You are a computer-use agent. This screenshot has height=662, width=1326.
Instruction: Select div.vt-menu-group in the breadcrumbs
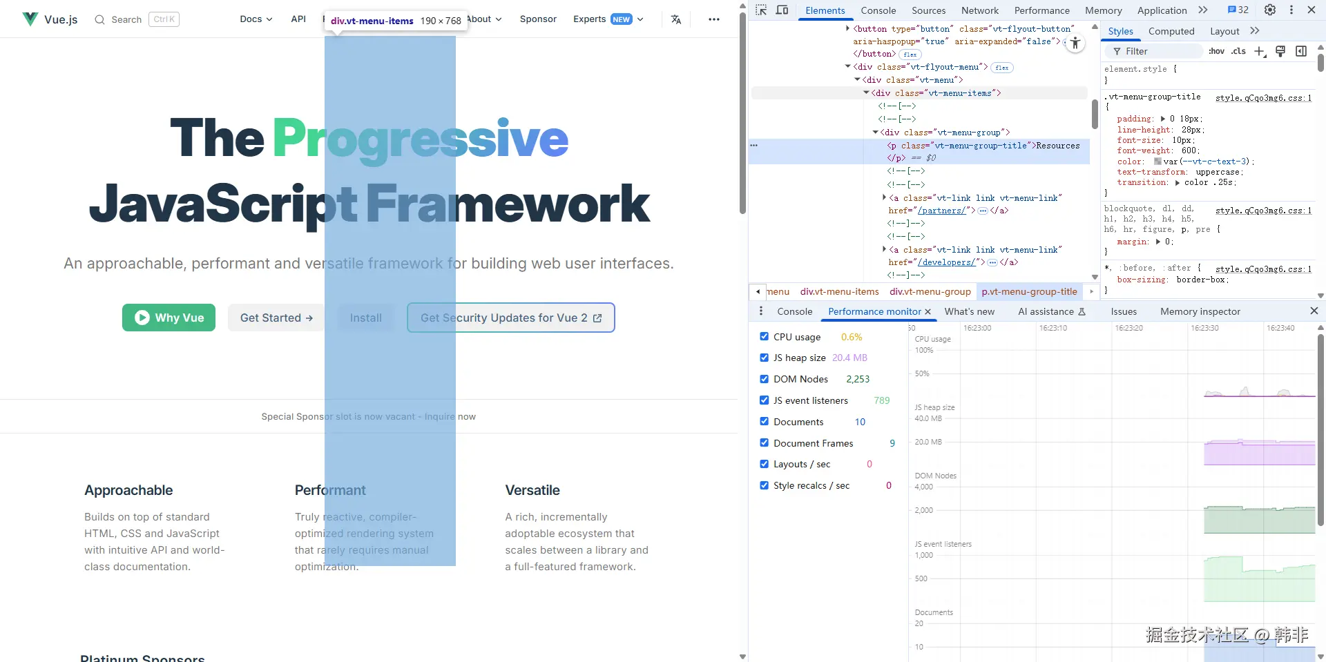click(x=930, y=292)
